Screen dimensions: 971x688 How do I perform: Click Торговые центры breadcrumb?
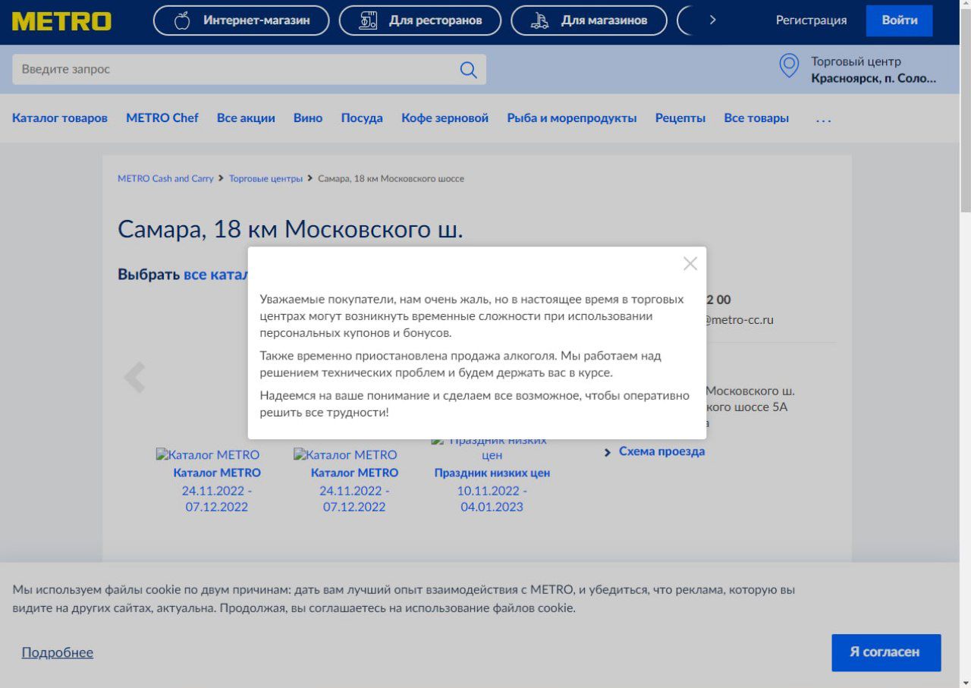coord(266,179)
